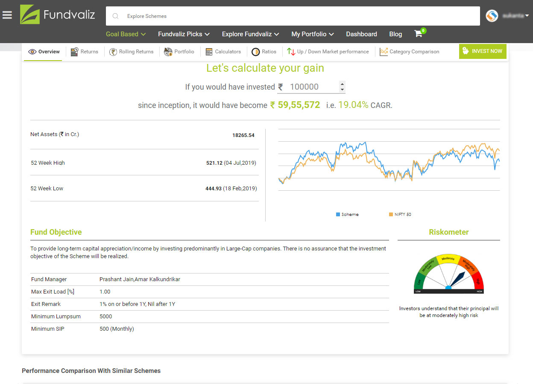
Task: Click the Let's calculate your gain heading
Action: [265, 68]
